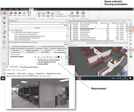This screenshot has width=134, height=112.
Task: Click the top info icon in right sidebar
Action: (131, 24)
